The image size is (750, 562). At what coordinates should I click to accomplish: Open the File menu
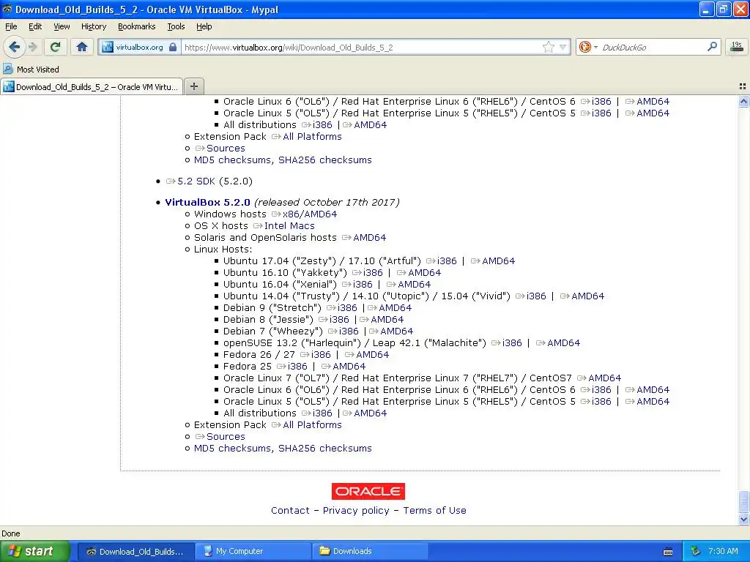click(x=11, y=26)
